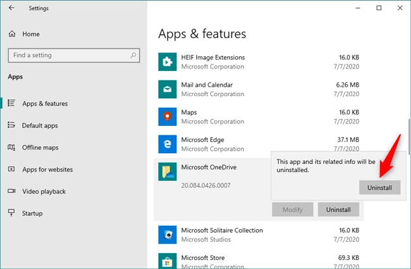Click OneDrive version 20.084.0426.0007 text
The image size is (411, 269).
click(205, 185)
